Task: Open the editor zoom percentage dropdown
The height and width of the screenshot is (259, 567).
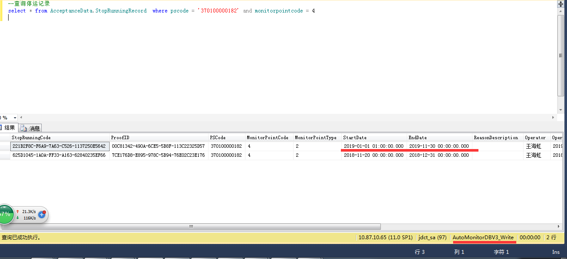Action: click(x=15, y=117)
